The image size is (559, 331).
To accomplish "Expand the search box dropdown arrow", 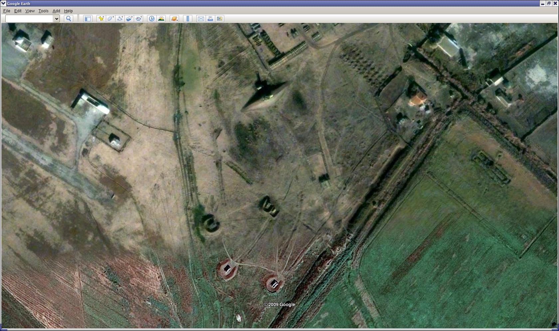I will click(x=57, y=19).
